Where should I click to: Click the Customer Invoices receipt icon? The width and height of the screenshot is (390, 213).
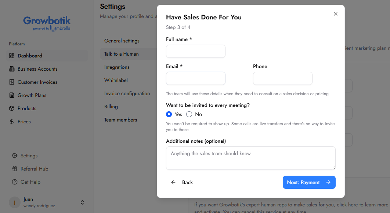12,82
